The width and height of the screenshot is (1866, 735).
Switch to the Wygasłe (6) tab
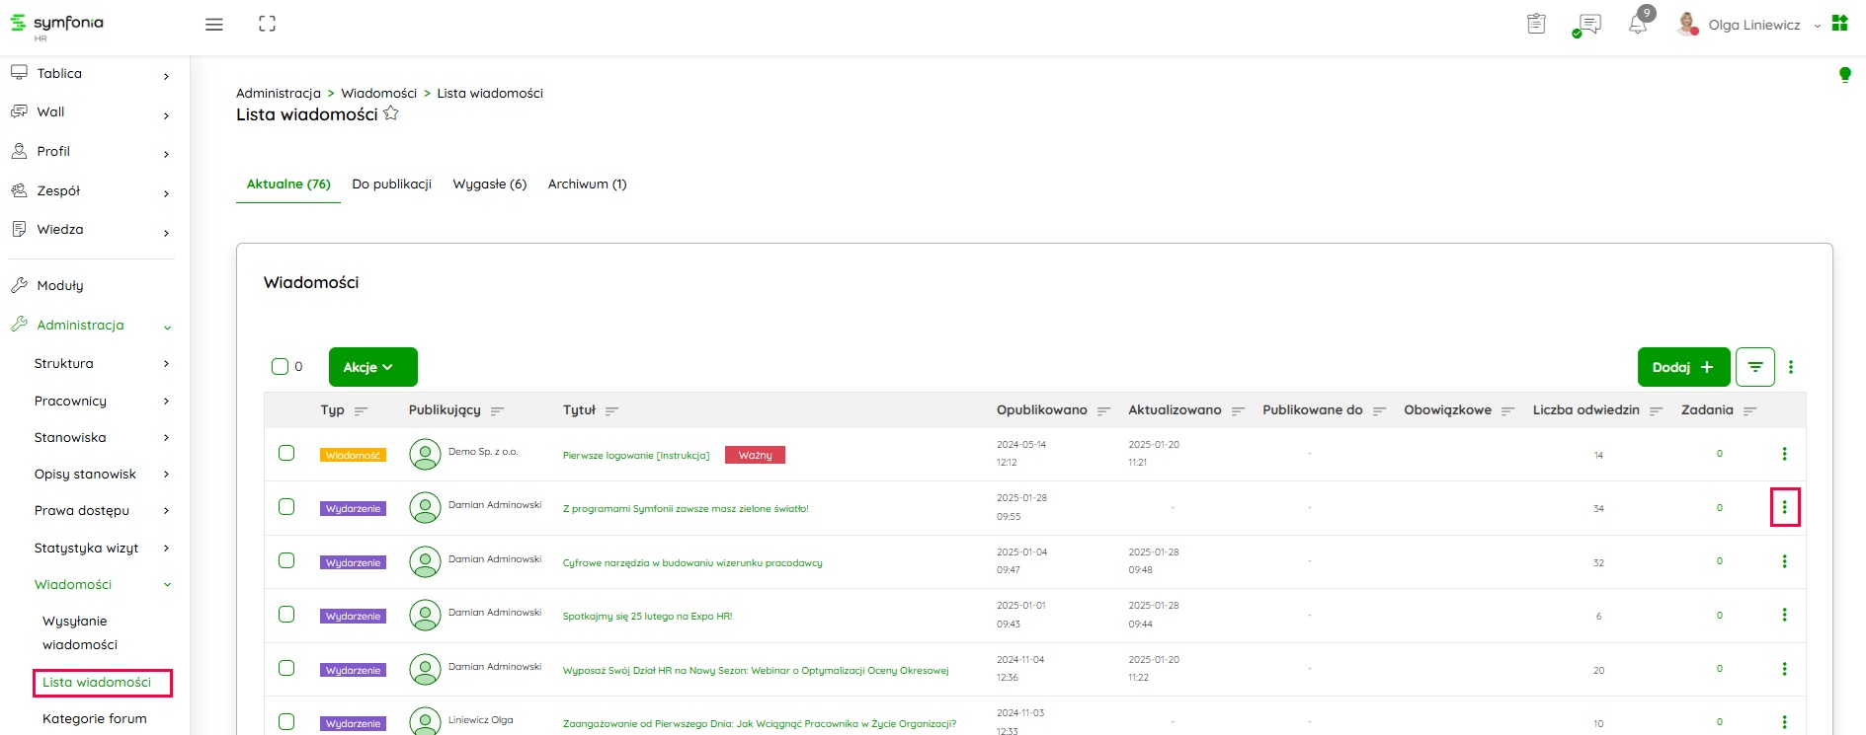(489, 184)
